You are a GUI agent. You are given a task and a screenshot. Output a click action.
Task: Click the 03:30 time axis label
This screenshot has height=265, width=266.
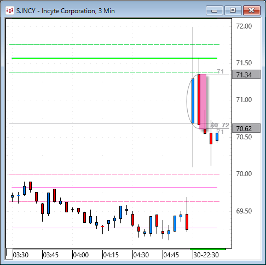pos(21,255)
